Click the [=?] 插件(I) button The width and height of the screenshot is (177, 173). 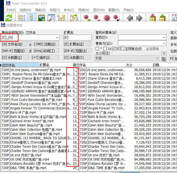click(45, 57)
